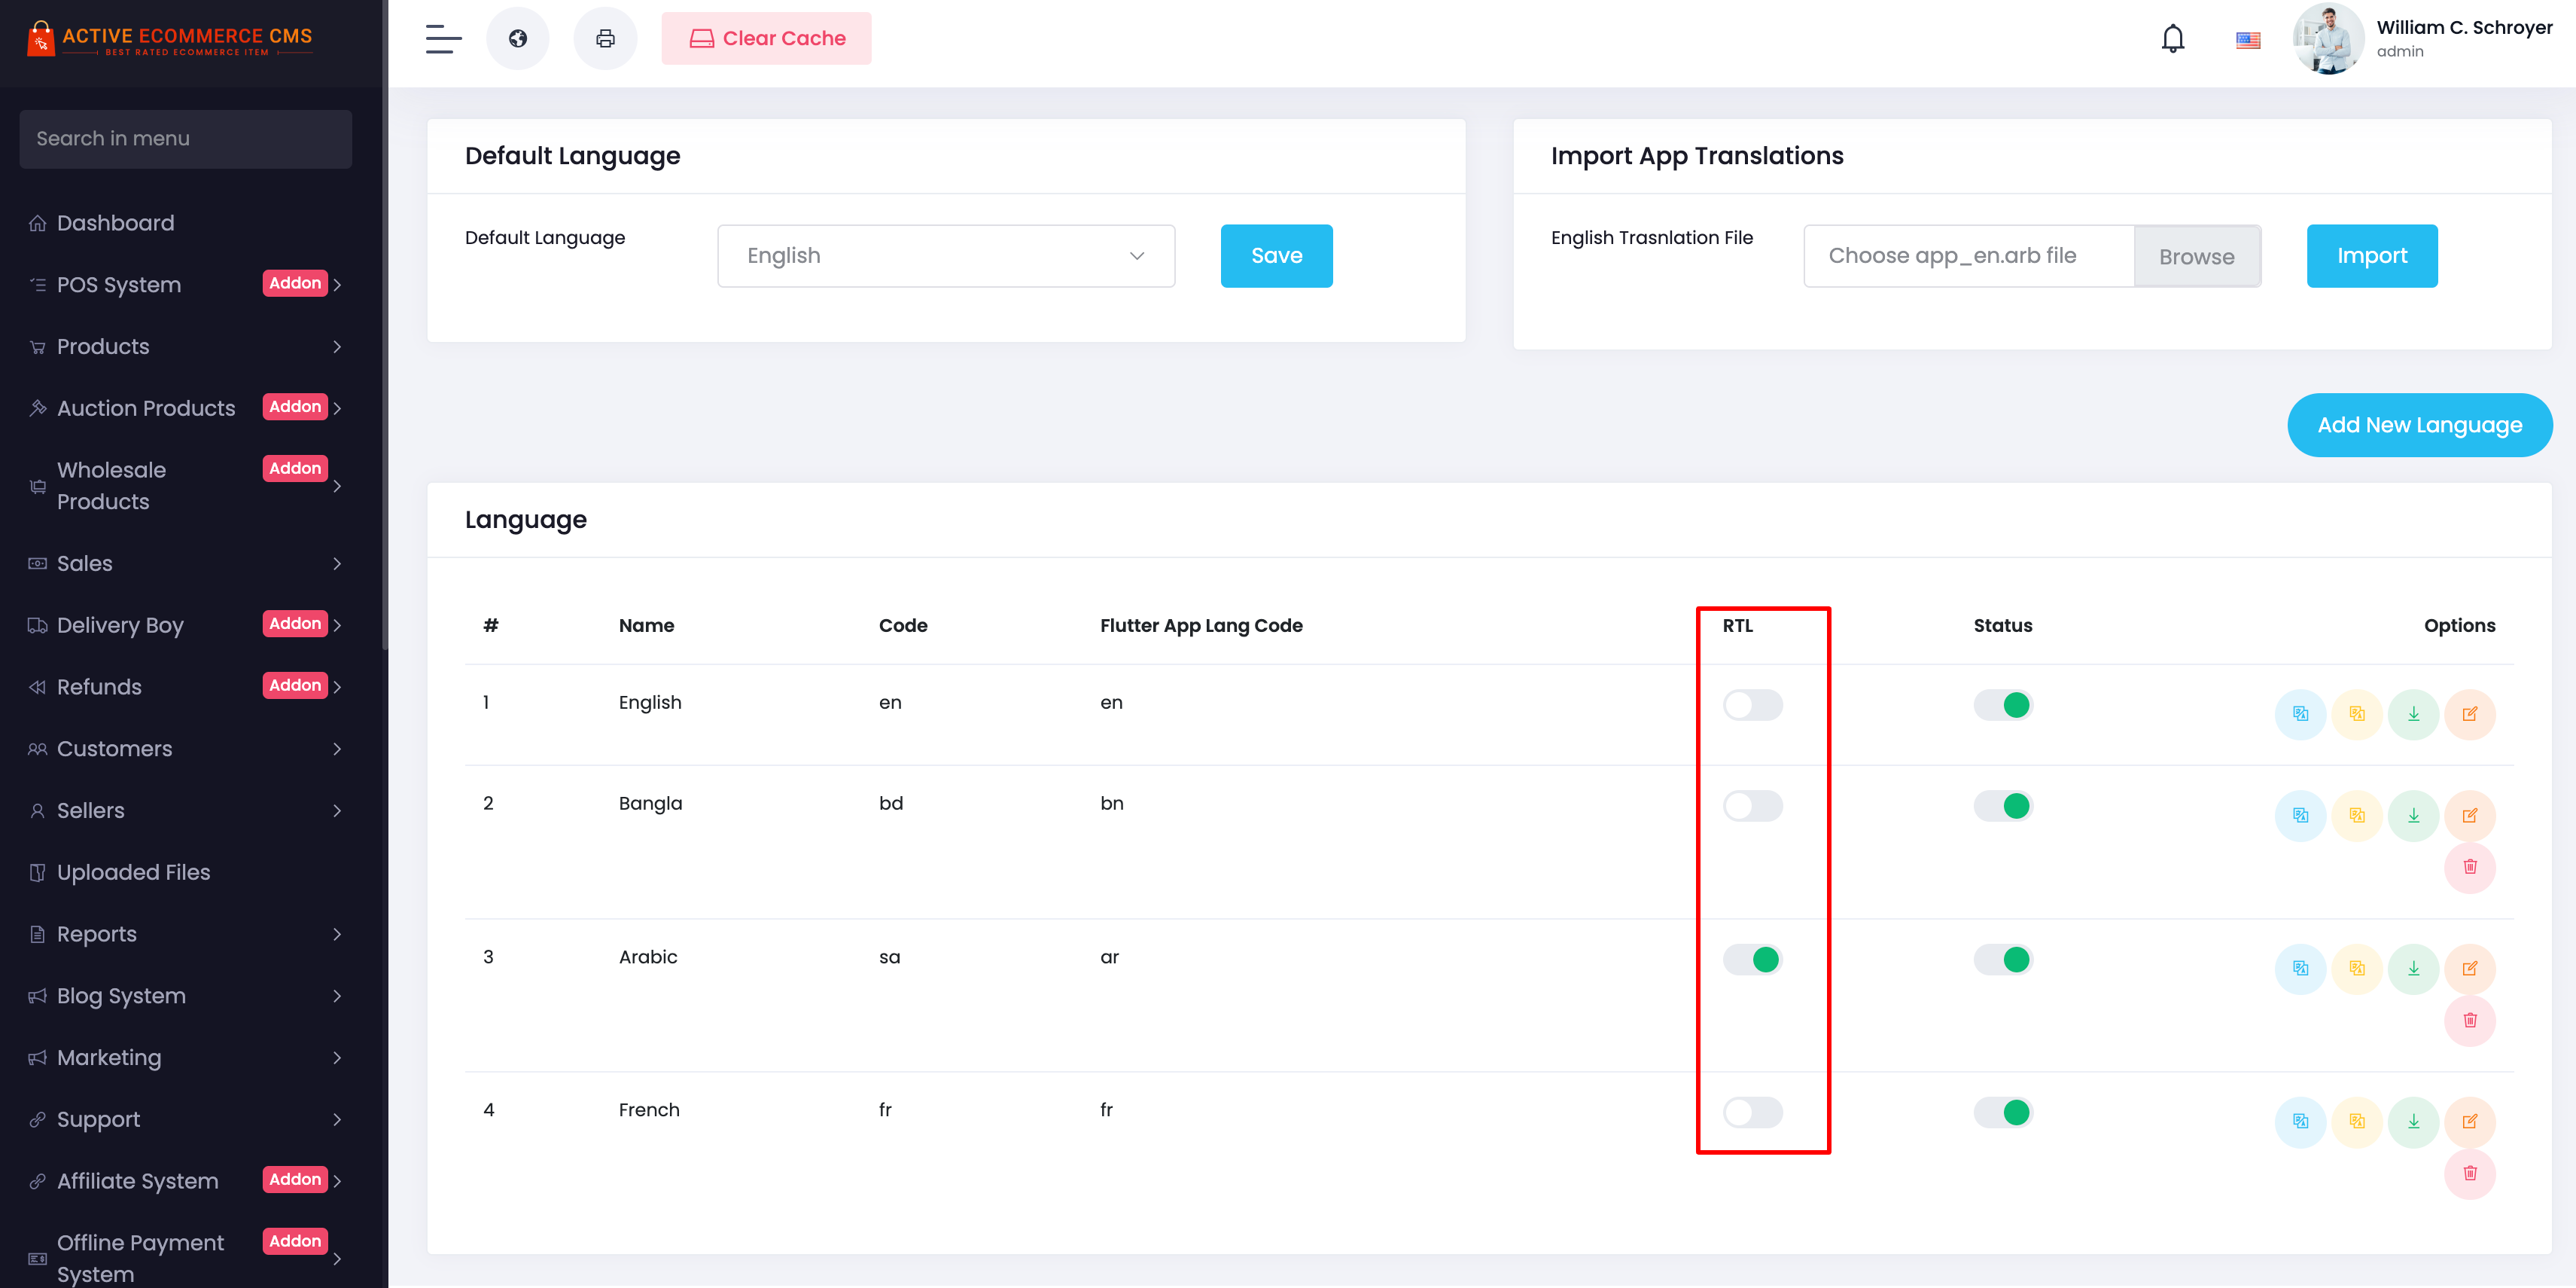
Task: Toggle RTL switch for English
Action: pos(1752,704)
